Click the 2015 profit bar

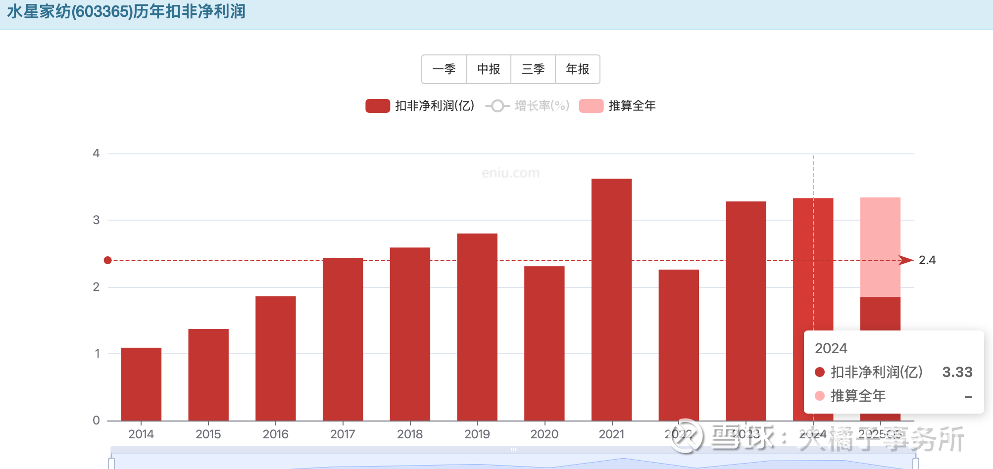click(x=208, y=375)
